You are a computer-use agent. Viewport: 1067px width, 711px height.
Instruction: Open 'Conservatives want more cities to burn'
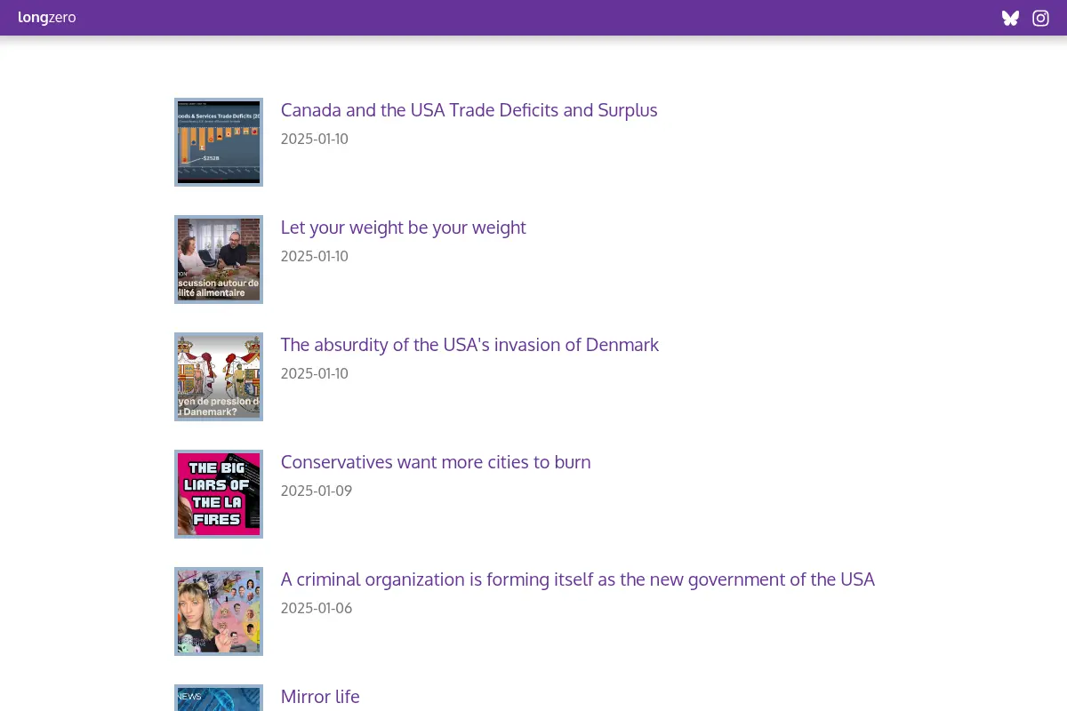tap(436, 462)
